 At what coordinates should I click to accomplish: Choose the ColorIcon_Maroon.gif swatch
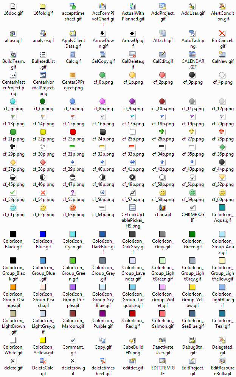click(73, 313)
